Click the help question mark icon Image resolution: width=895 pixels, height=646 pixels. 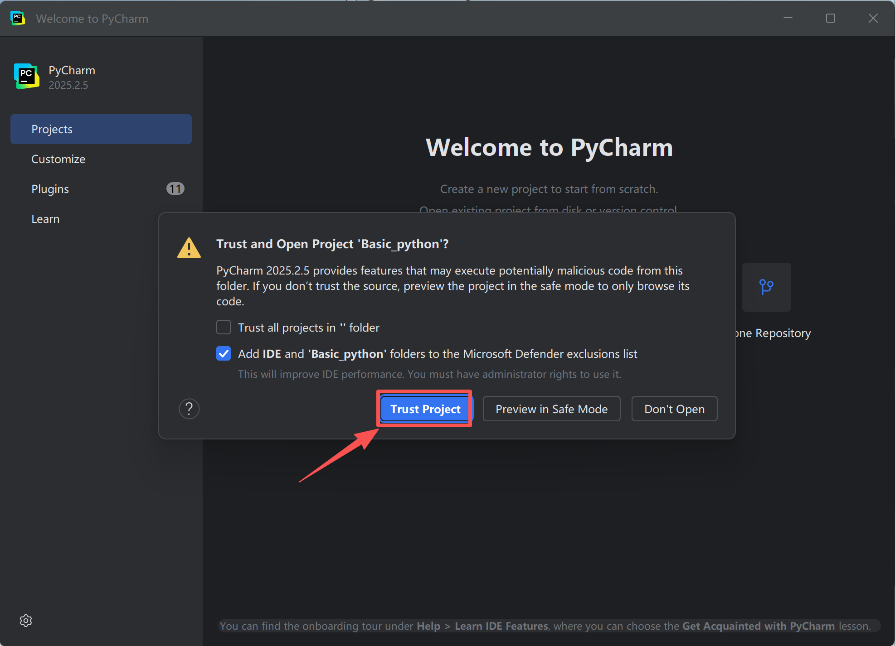[189, 409]
